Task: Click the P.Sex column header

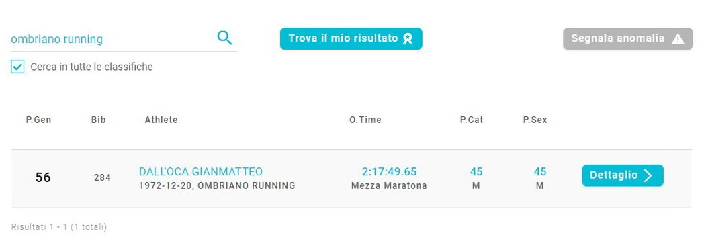Action: 535,120
